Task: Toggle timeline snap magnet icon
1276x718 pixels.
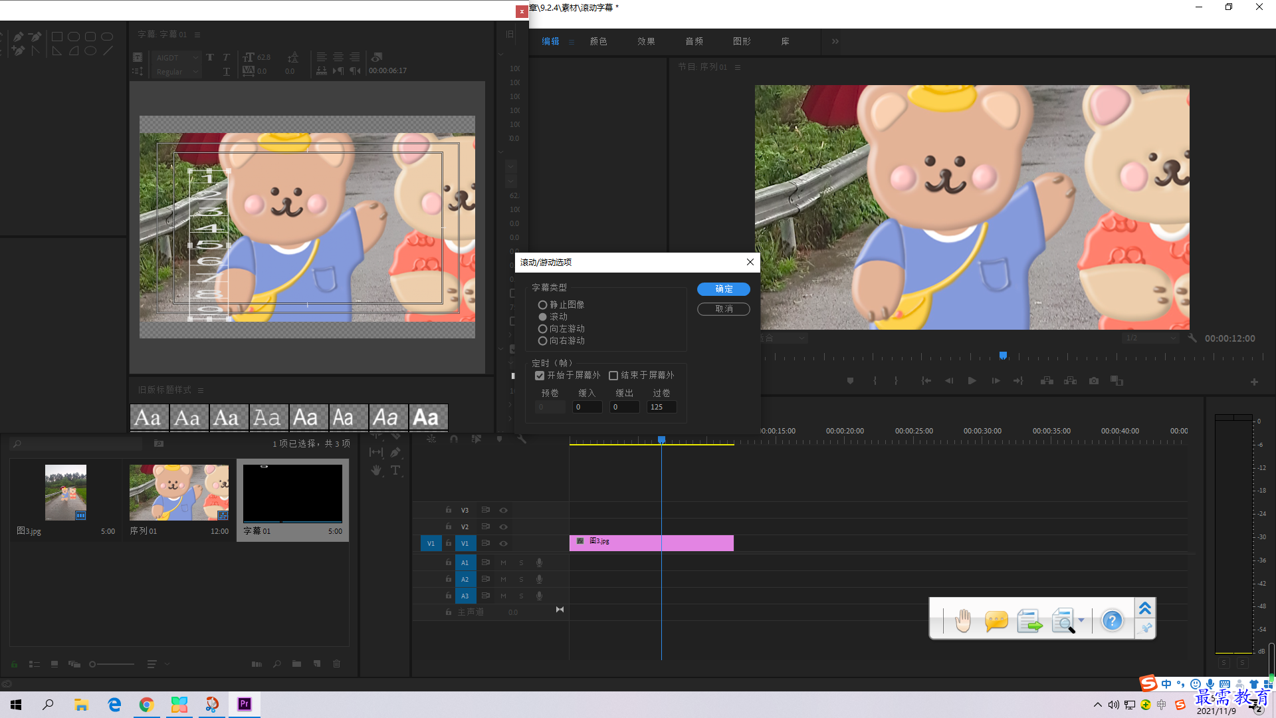Action: [454, 439]
